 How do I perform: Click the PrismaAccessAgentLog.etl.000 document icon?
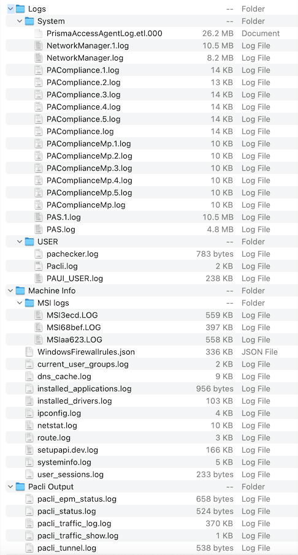pos(38,34)
